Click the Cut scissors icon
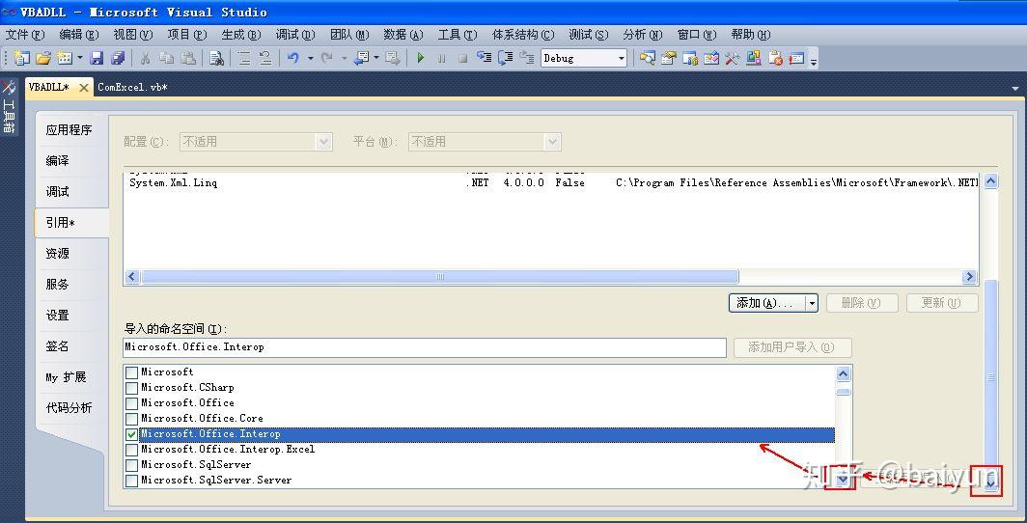This screenshot has width=1027, height=523. (146, 58)
